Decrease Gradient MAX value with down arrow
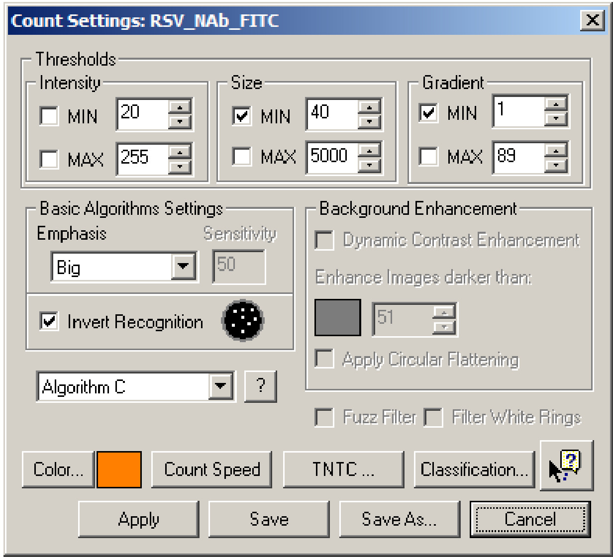The width and height of the screenshot is (613, 557). click(556, 165)
